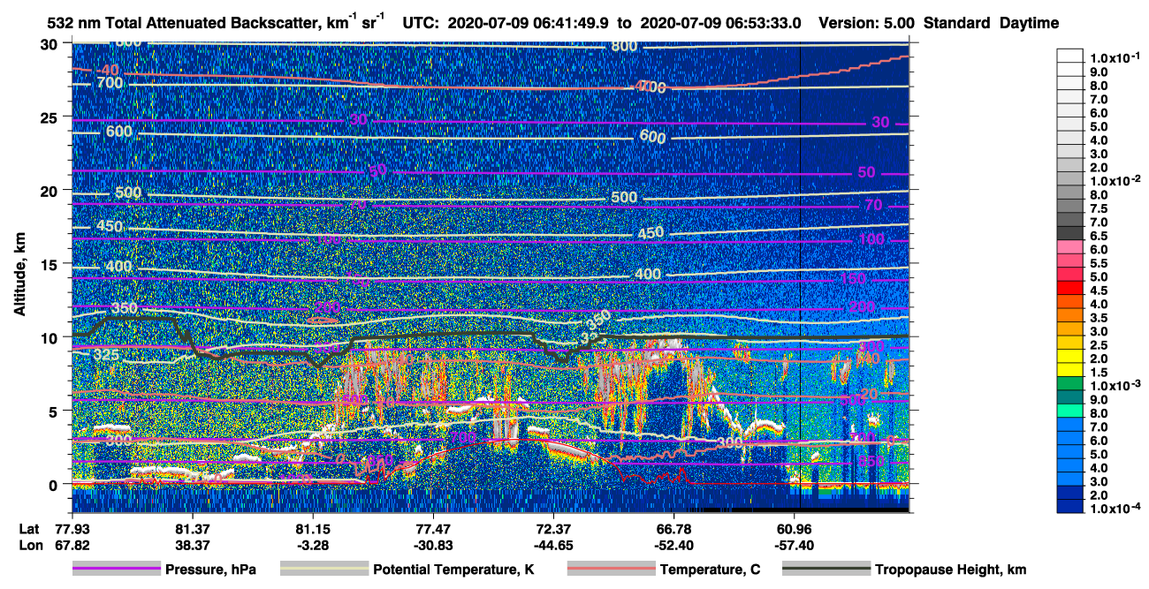Click the salmon Temperature line sample in legend
Image resolution: width=1149 pixels, height=589 pixels.
611,570
